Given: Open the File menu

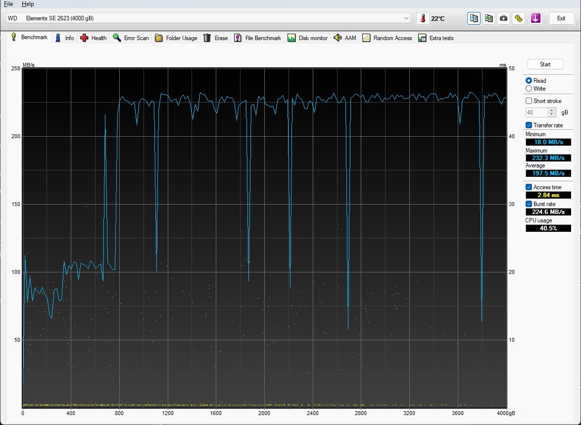Looking at the screenshot, I should point(8,4).
